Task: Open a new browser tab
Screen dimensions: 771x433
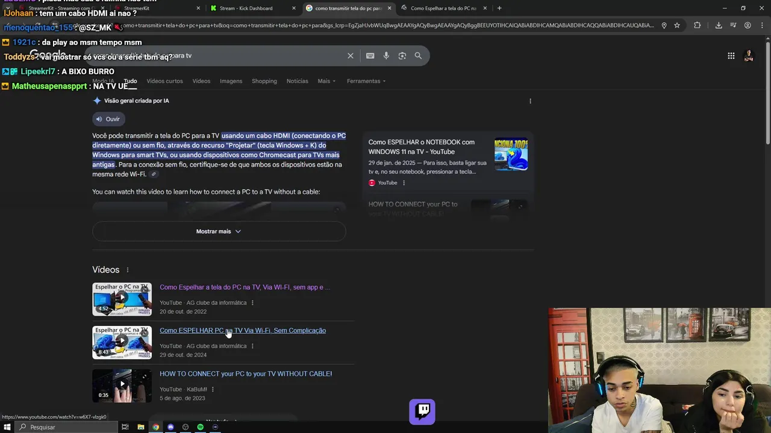Action: coord(499,8)
